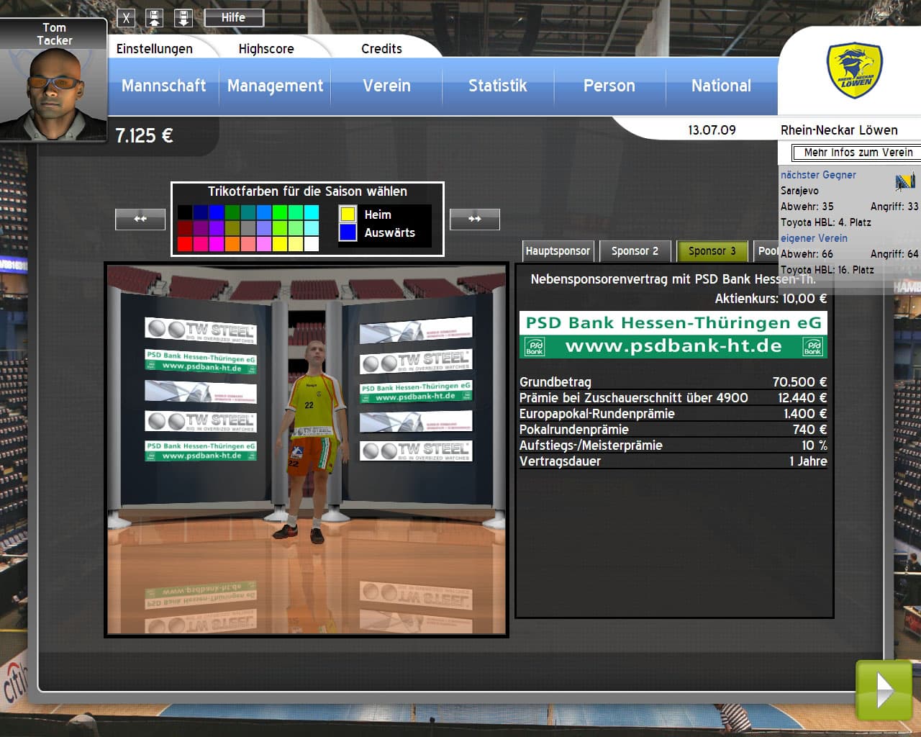Open the National menu
Viewport: 921px width, 737px height.
[x=721, y=86]
